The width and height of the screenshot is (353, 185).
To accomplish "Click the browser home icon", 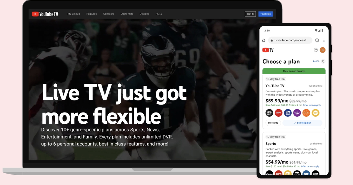I will coord(263,40).
